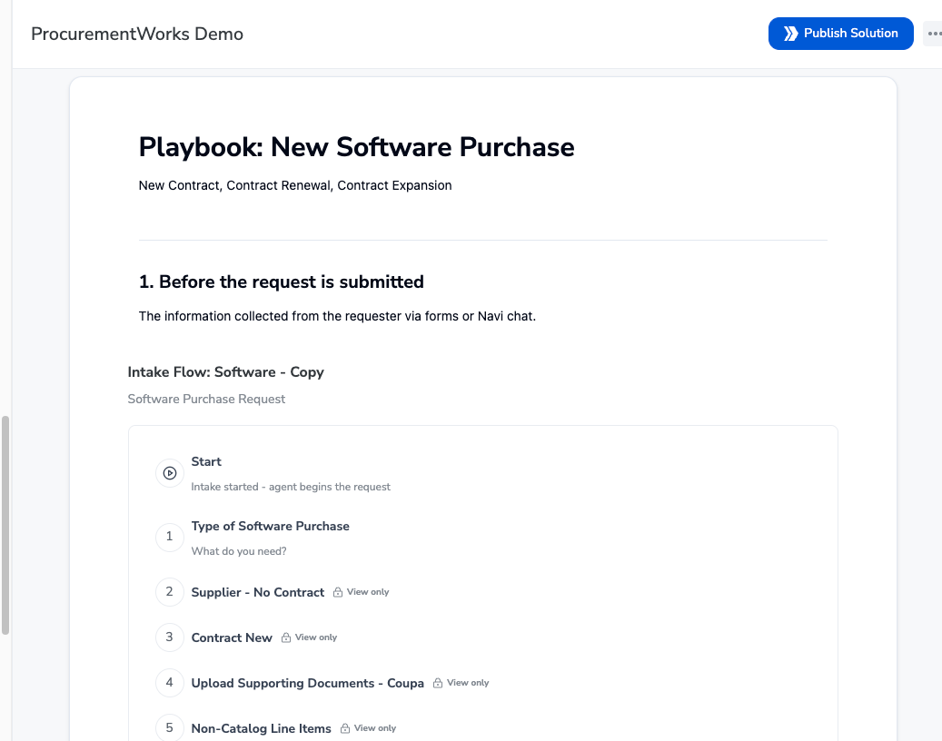Open Upload Supporting Documents - Coupa step
Screen dimensions: 942x741
click(308, 683)
